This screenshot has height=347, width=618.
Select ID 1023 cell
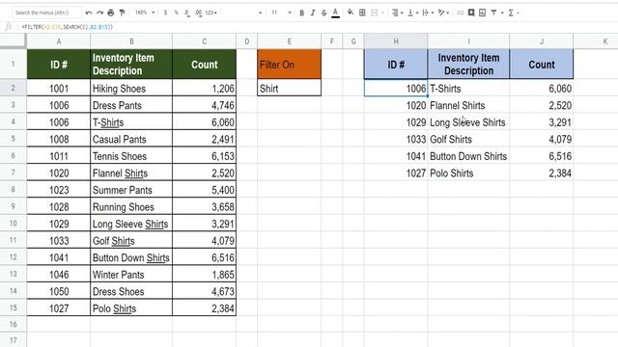click(59, 190)
